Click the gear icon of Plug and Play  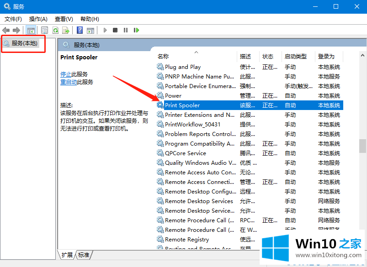pos(160,67)
